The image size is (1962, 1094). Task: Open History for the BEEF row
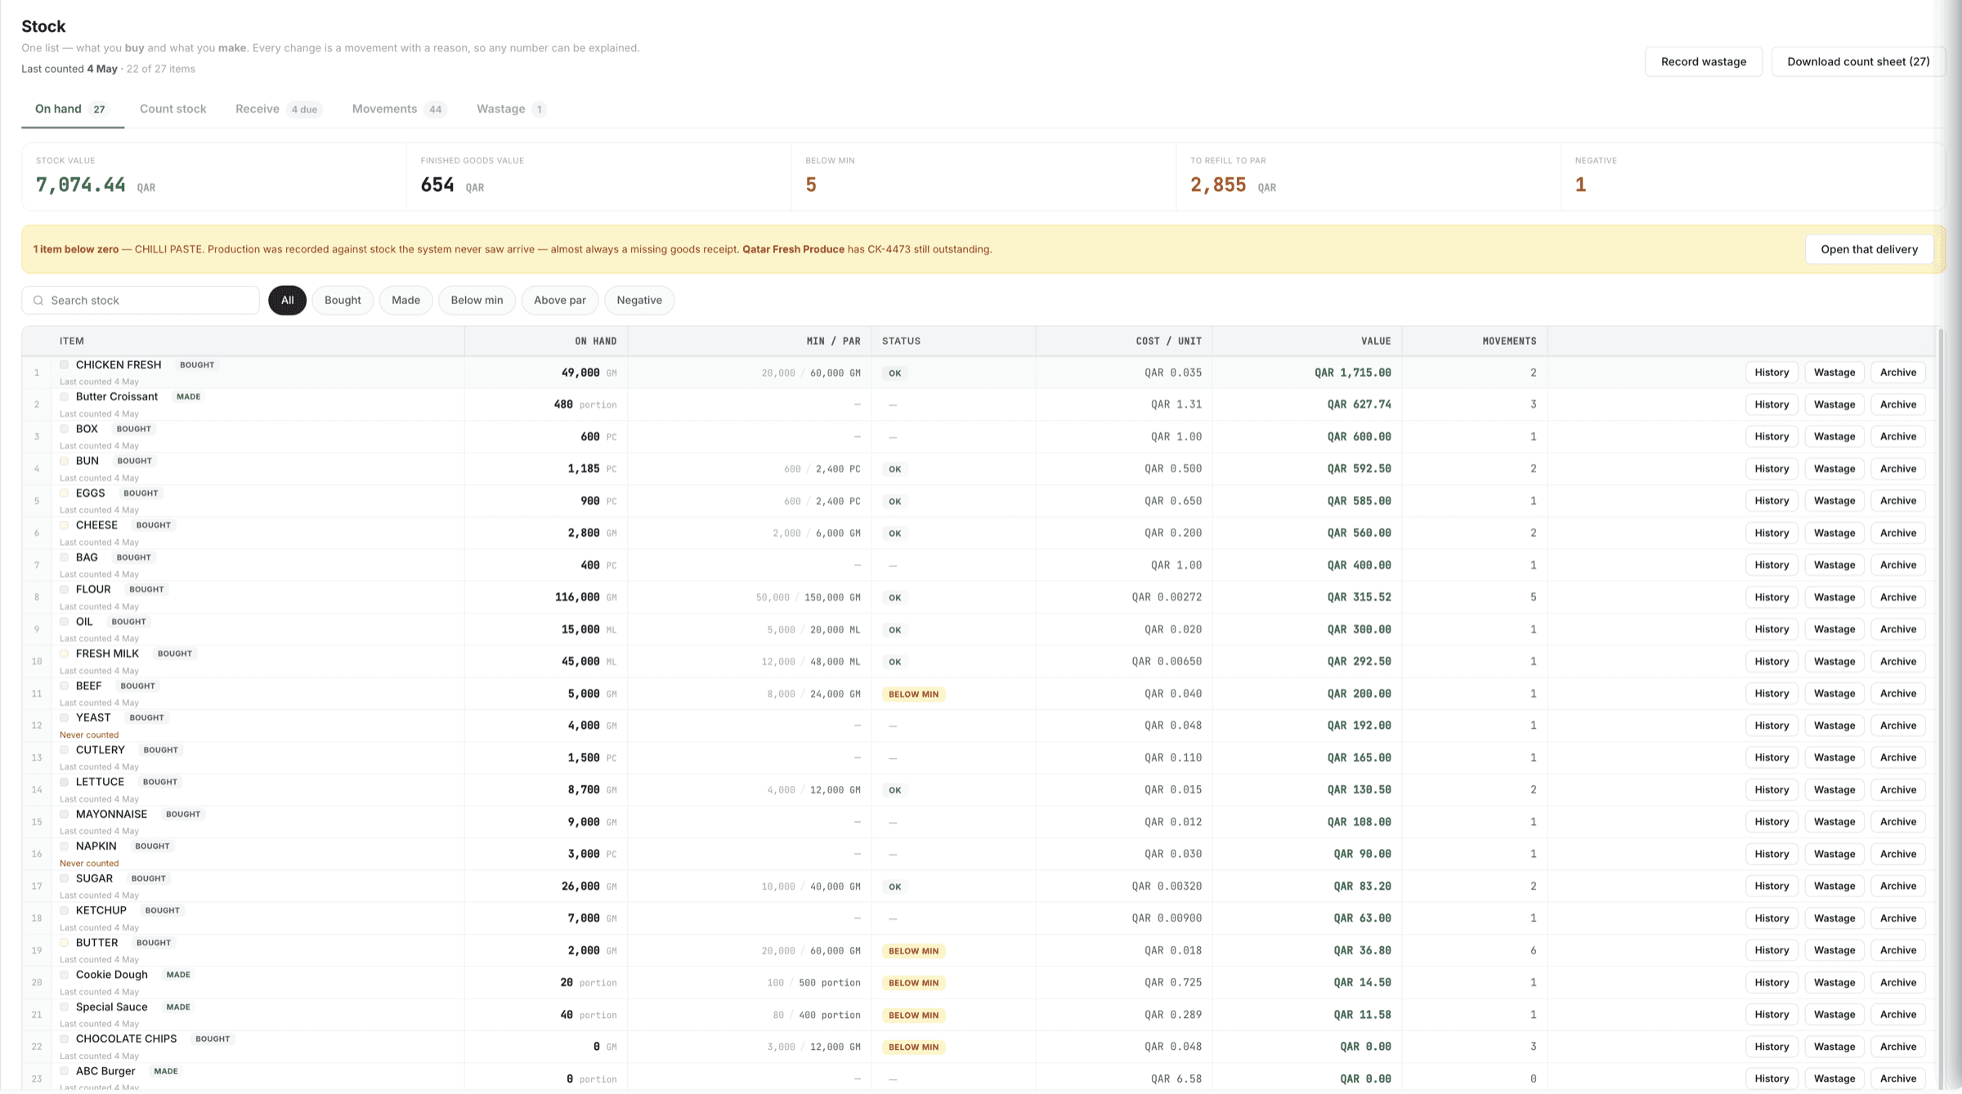pyautogui.click(x=1772, y=694)
